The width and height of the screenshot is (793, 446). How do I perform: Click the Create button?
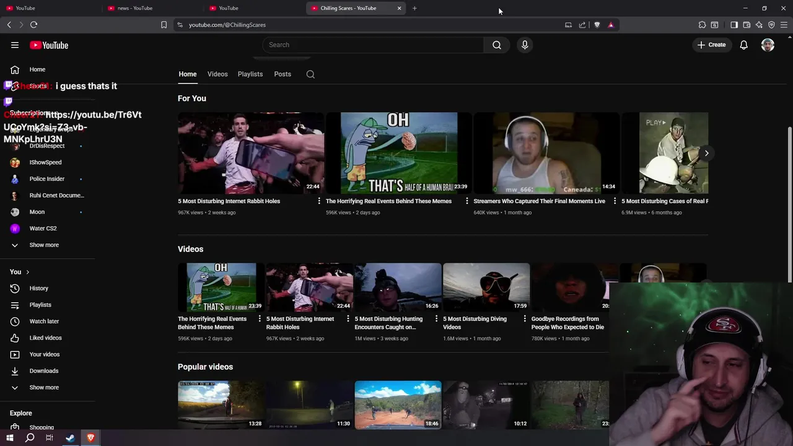coord(711,45)
